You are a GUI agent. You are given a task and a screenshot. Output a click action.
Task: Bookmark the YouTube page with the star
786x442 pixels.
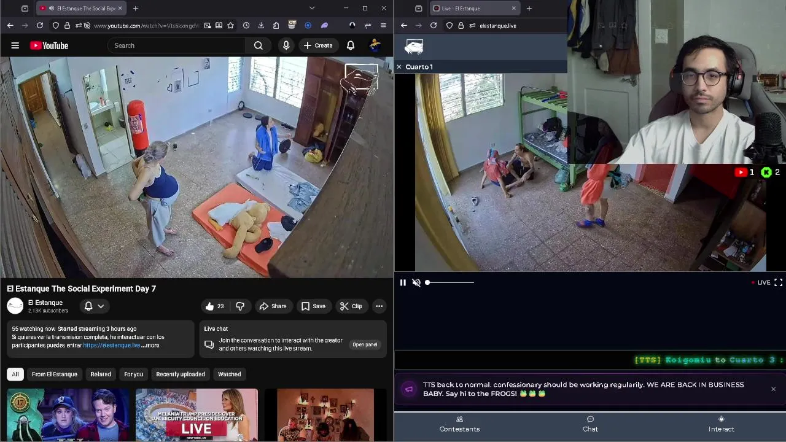(x=230, y=25)
